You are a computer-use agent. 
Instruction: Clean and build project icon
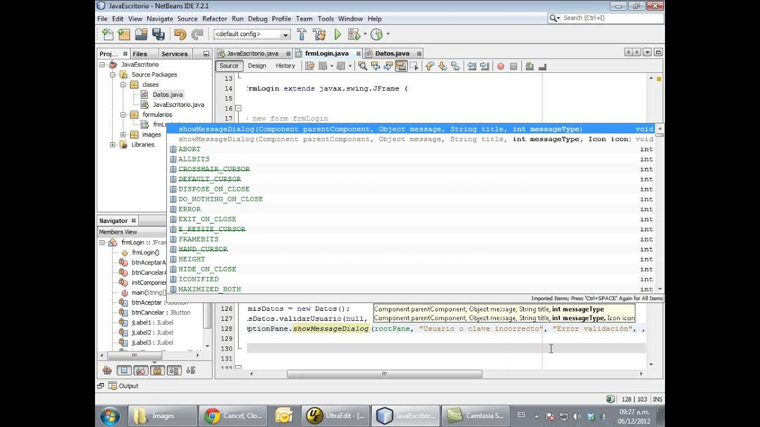319,34
